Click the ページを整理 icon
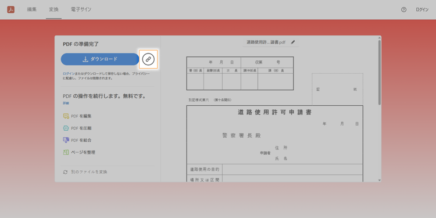 pyautogui.click(x=66, y=152)
